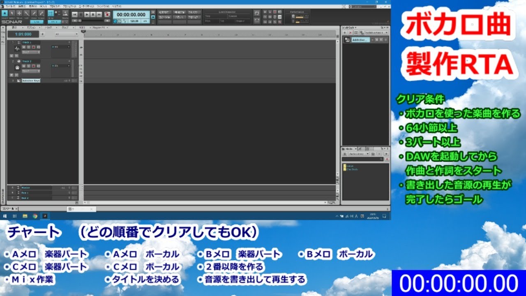Choose the Select tool
The image size is (526, 296).
point(12,13)
